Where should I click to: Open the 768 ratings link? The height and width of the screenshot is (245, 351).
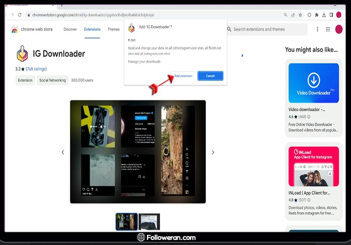(36, 69)
